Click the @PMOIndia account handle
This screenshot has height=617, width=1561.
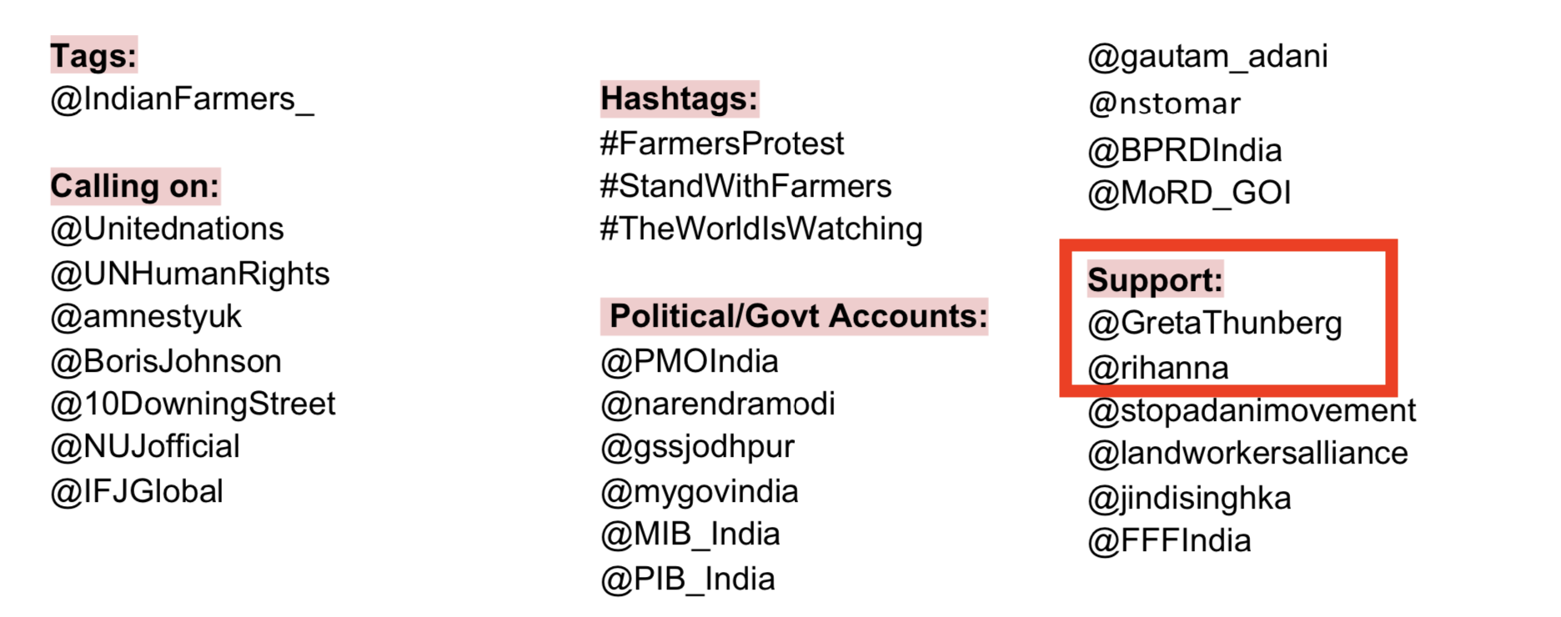pyautogui.click(x=690, y=362)
